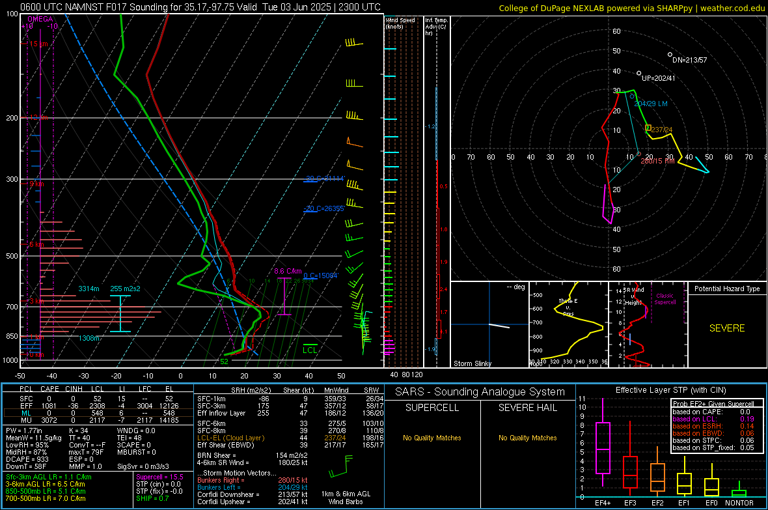The image size is (768, 510).
Task: Click the SHIP = 0.7 value
Action: pos(152,498)
